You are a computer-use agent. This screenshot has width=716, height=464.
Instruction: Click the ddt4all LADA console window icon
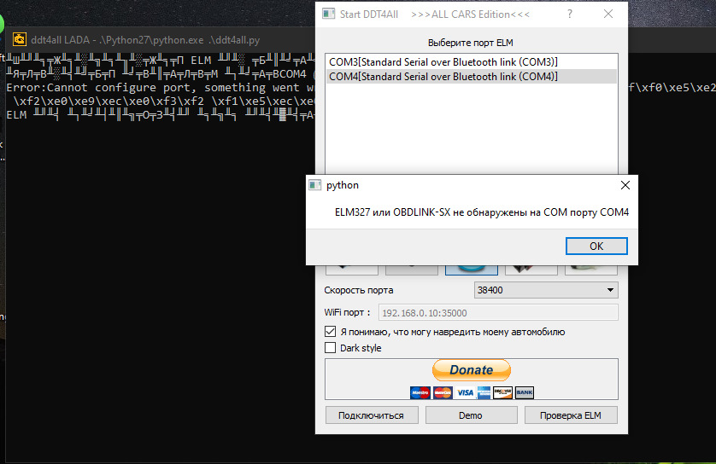pyautogui.click(x=19, y=39)
